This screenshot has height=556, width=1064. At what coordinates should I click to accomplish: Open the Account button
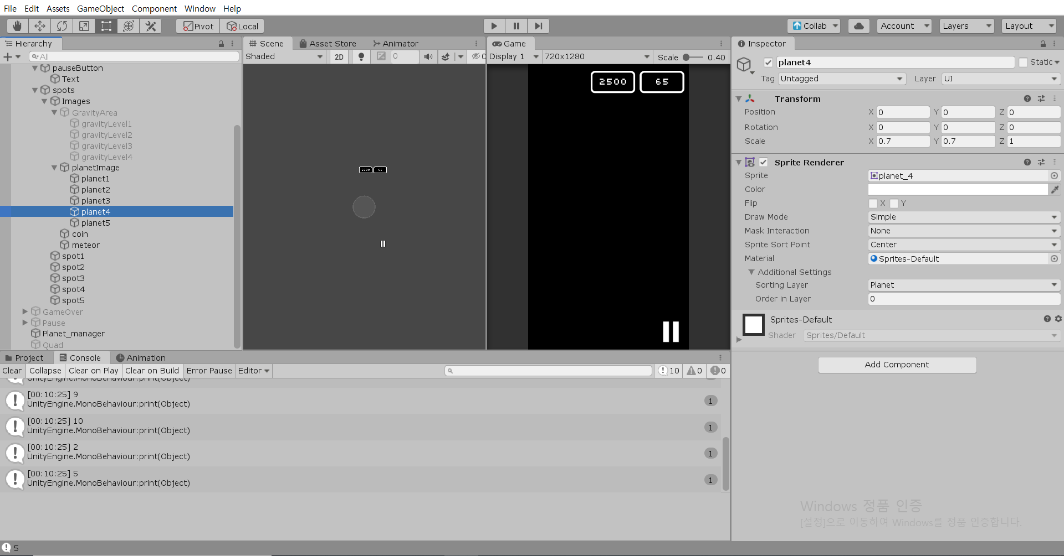(x=903, y=26)
